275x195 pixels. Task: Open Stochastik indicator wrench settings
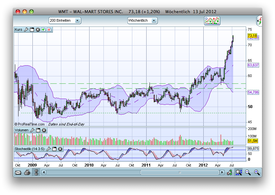[48, 149]
